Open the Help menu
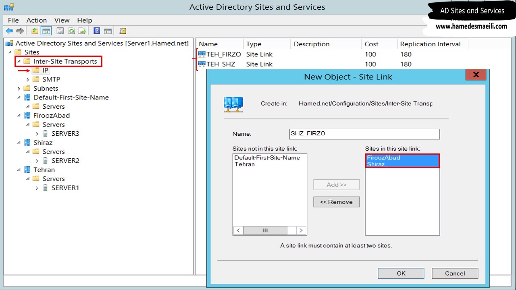Viewport: 516px width, 290px height. [85, 20]
